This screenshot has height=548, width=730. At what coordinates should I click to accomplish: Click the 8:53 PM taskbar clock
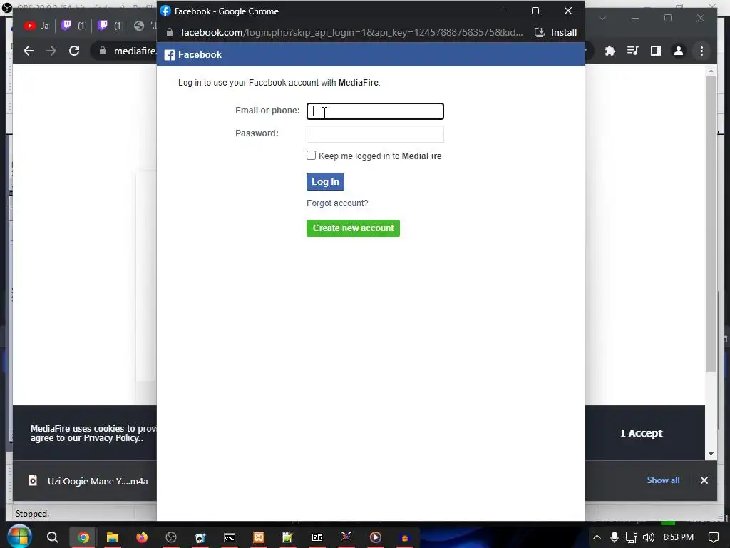[x=679, y=537]
